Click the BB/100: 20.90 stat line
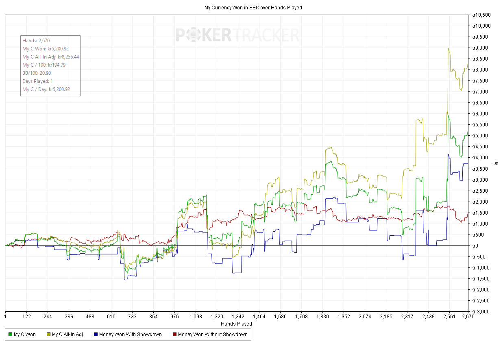 pyautogui.click(x=37, y=73)
